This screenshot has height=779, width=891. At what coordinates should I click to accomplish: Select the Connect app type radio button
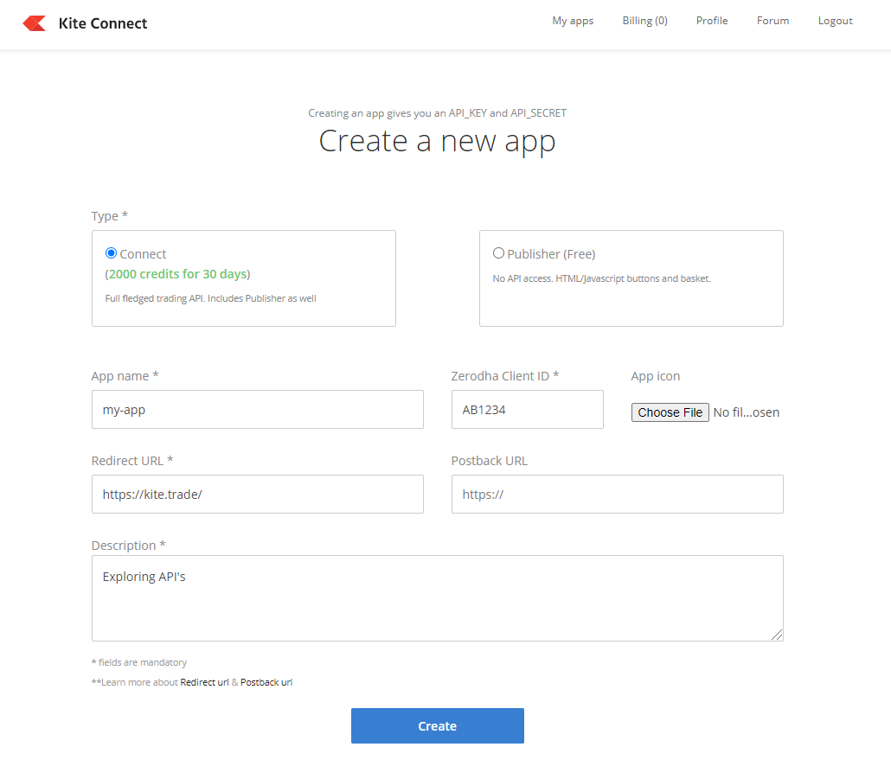tap(112, 253)
